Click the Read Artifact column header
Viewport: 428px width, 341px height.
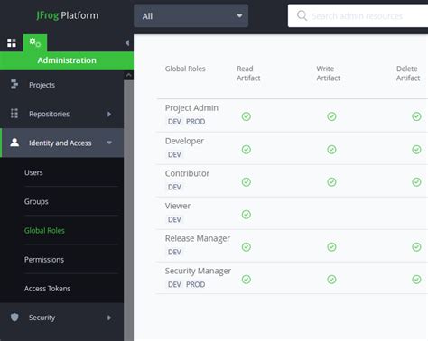(x=248, y=73)
